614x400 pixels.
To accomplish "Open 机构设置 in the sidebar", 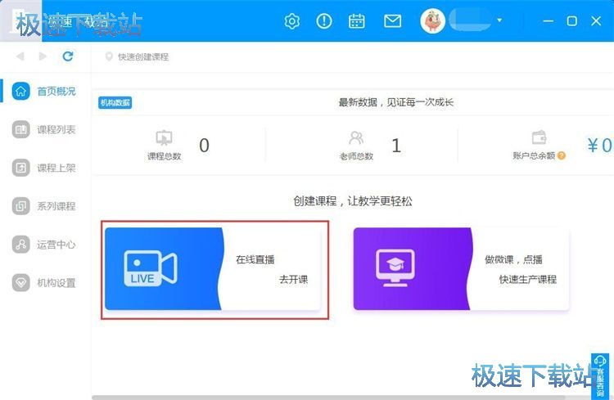I will (44, 282).
